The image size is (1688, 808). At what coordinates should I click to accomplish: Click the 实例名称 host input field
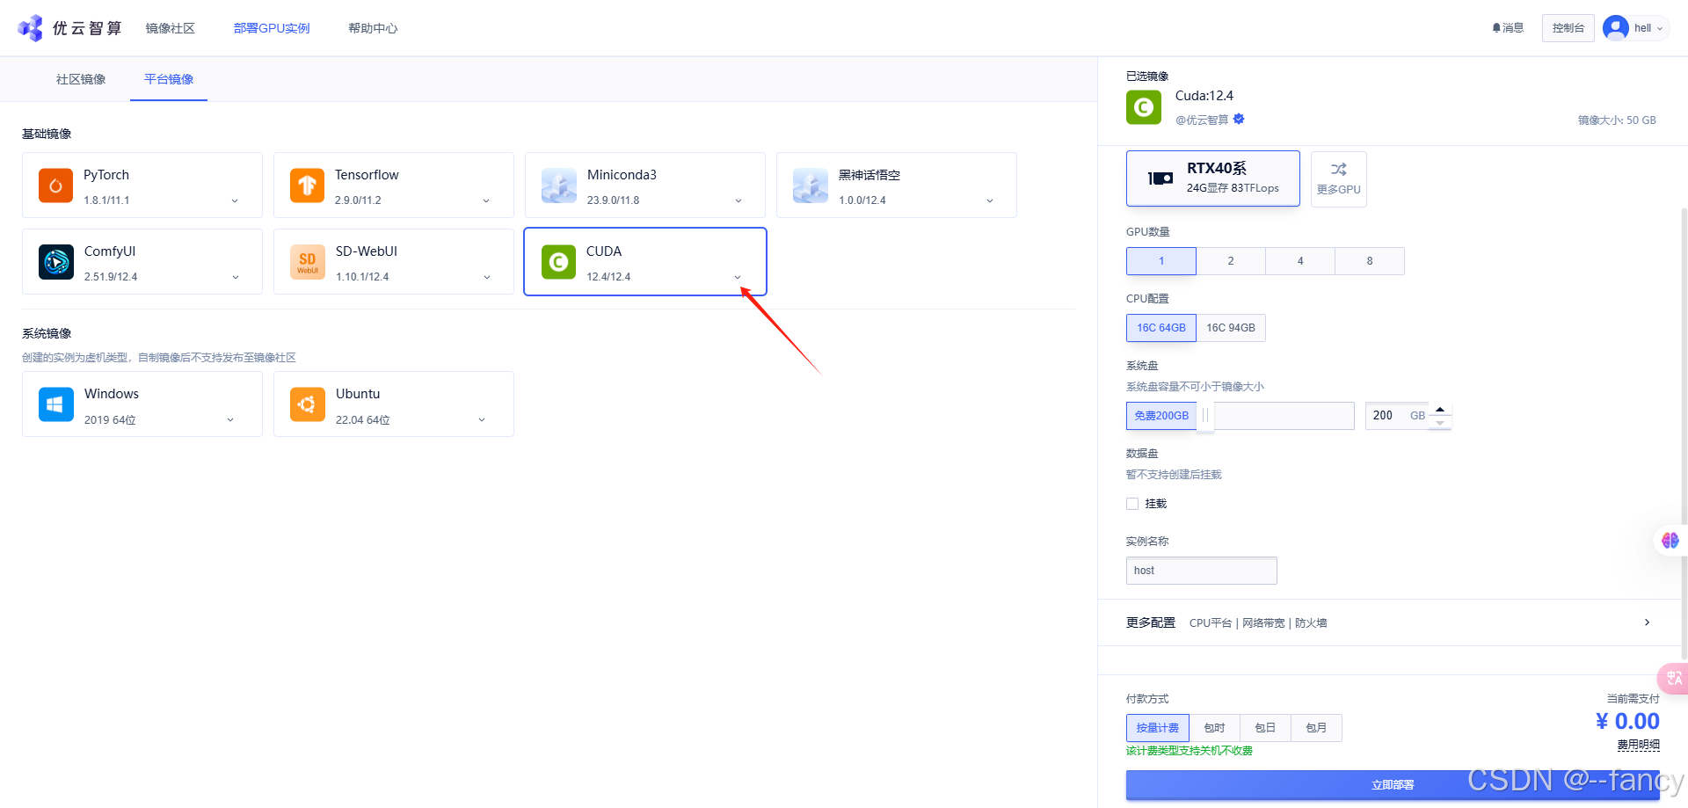point(1202,571)
